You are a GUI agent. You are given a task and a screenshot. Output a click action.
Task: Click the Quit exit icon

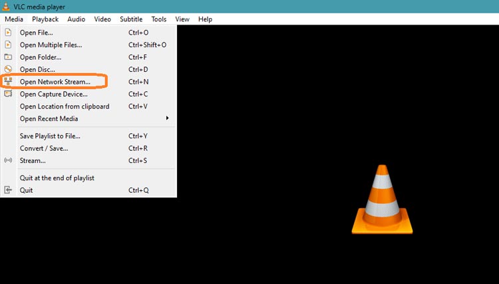click(x=8, y=190)
